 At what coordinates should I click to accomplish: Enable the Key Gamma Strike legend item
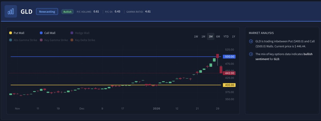(54, 40)
